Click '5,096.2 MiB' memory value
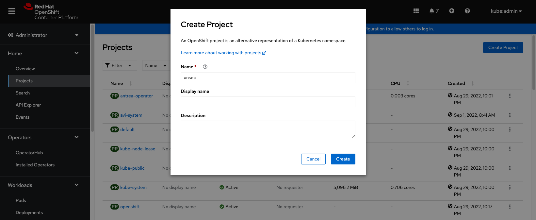The height and width of the screenshot is (220, 536). click(346, 187)
